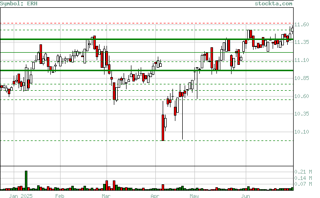Click the 0.21 M volume axis label
The width and height of the screenshot is (320, 198).
coord(303,172)
